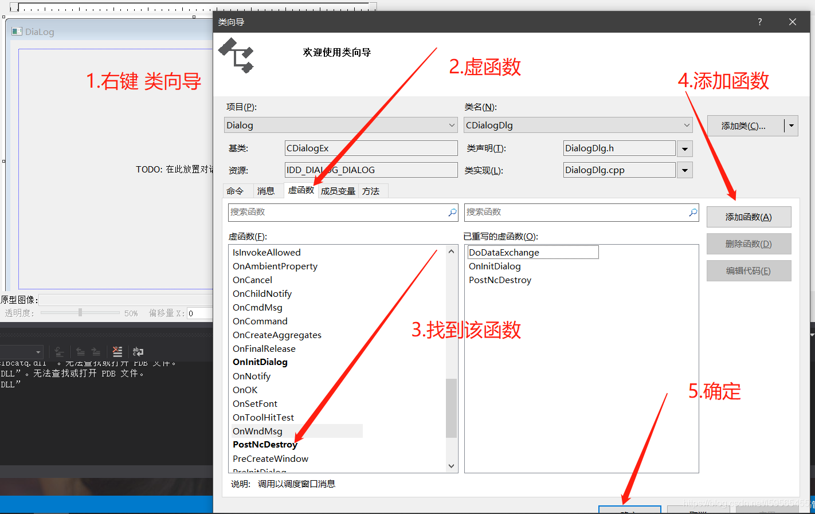Open the Project dropdown showing Dialog

[341, 125]
